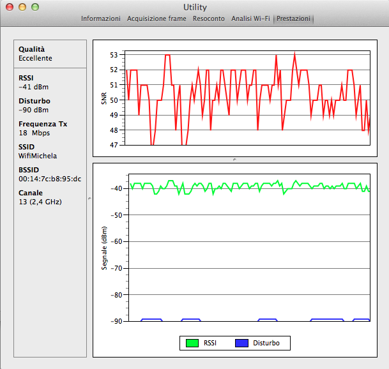
Task: Open the Resoconto tab
Action: (x=209, y=19)
